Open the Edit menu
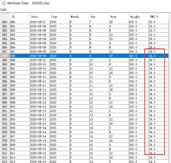 (x=4, y=10)
